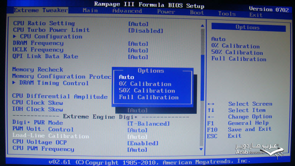This screenshot has width=295, height=166.
Task: Select the CPU Turbo Power Limit label
Action: [x=51, y=30]
